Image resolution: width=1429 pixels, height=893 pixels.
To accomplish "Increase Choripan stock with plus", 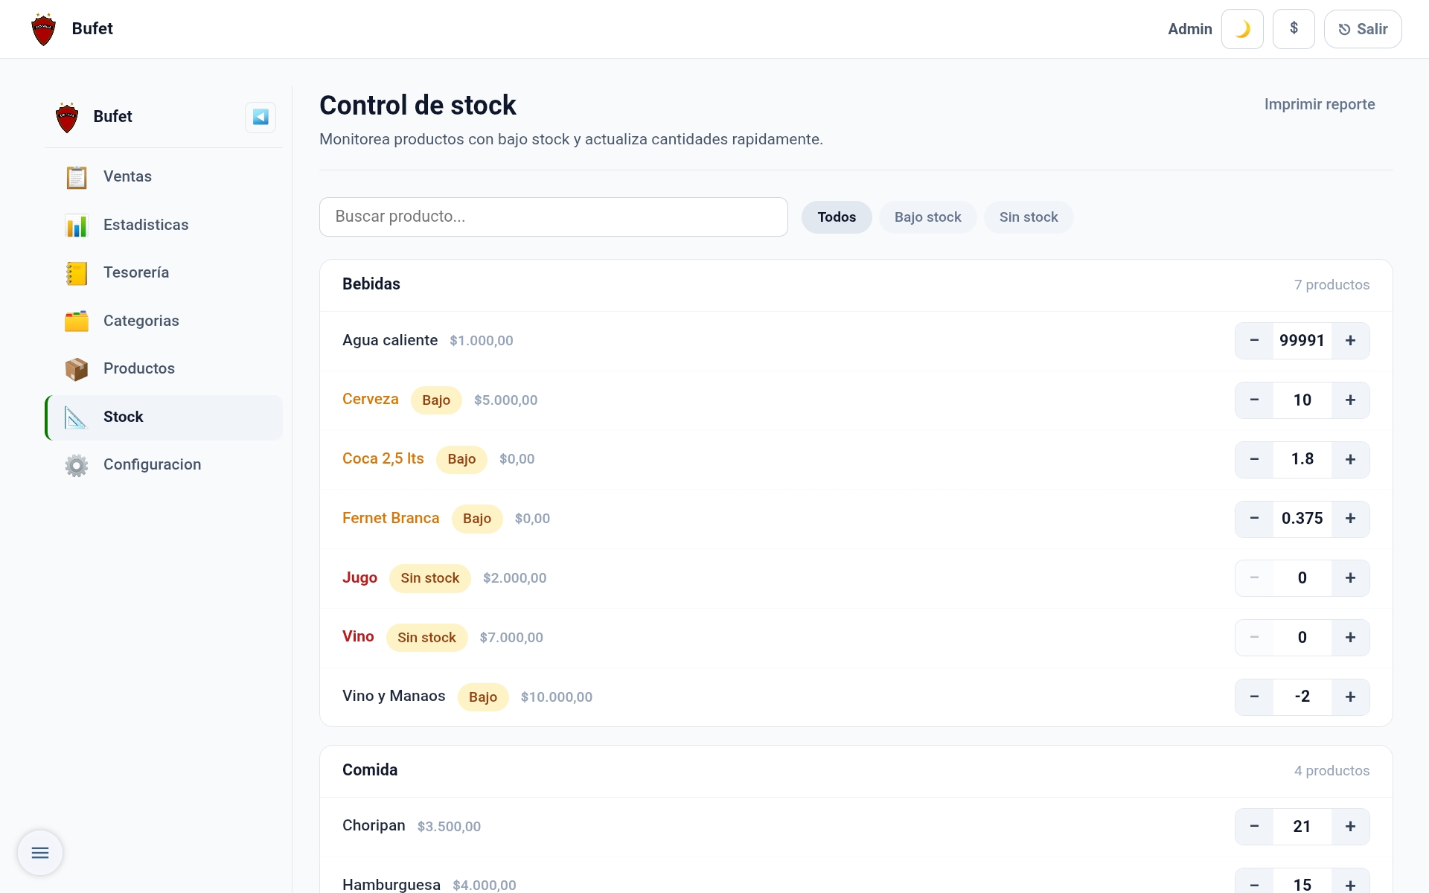I will [1350, 827].
